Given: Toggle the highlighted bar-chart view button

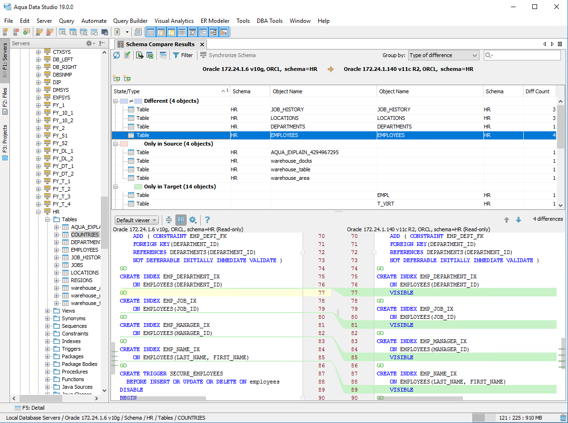Looking at the screenshot, I should (224, 32).
